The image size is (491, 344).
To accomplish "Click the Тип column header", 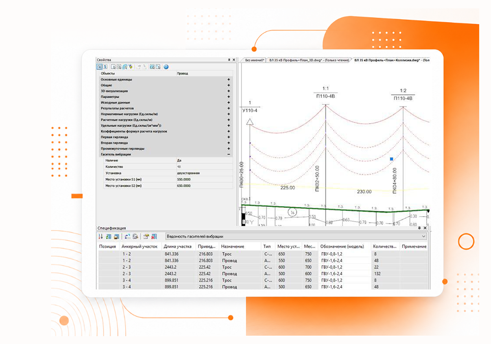I will click(x=268, y=246).
